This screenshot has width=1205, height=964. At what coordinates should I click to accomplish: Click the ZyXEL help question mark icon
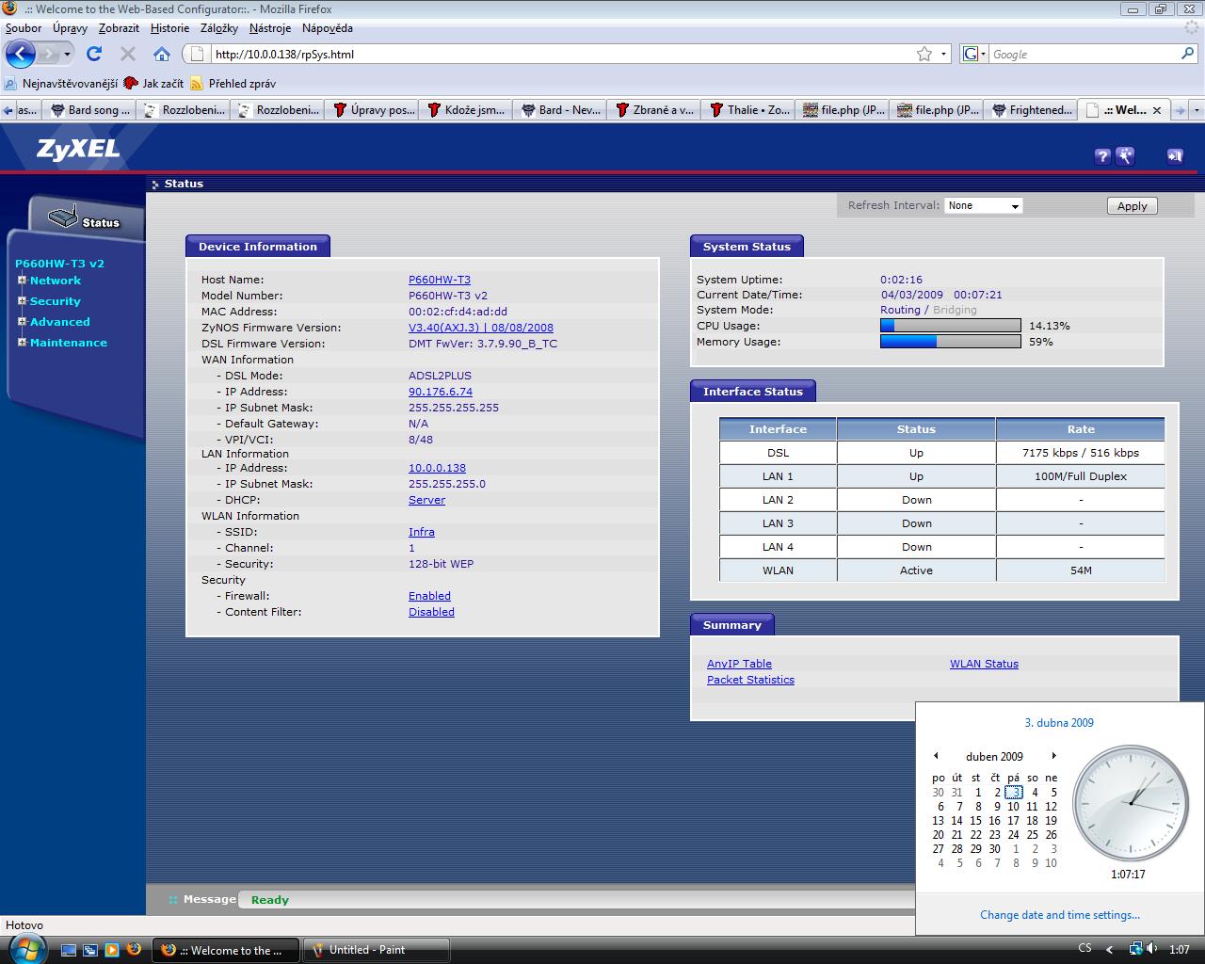[1102, 156]
